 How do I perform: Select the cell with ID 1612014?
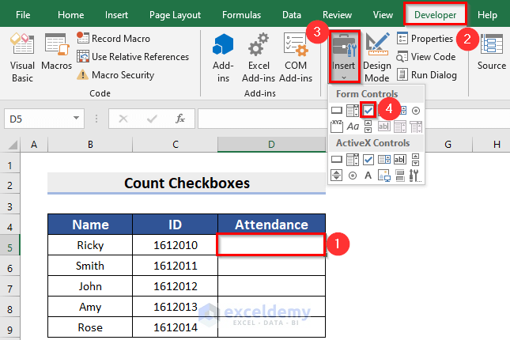click(x=176, y=327)
